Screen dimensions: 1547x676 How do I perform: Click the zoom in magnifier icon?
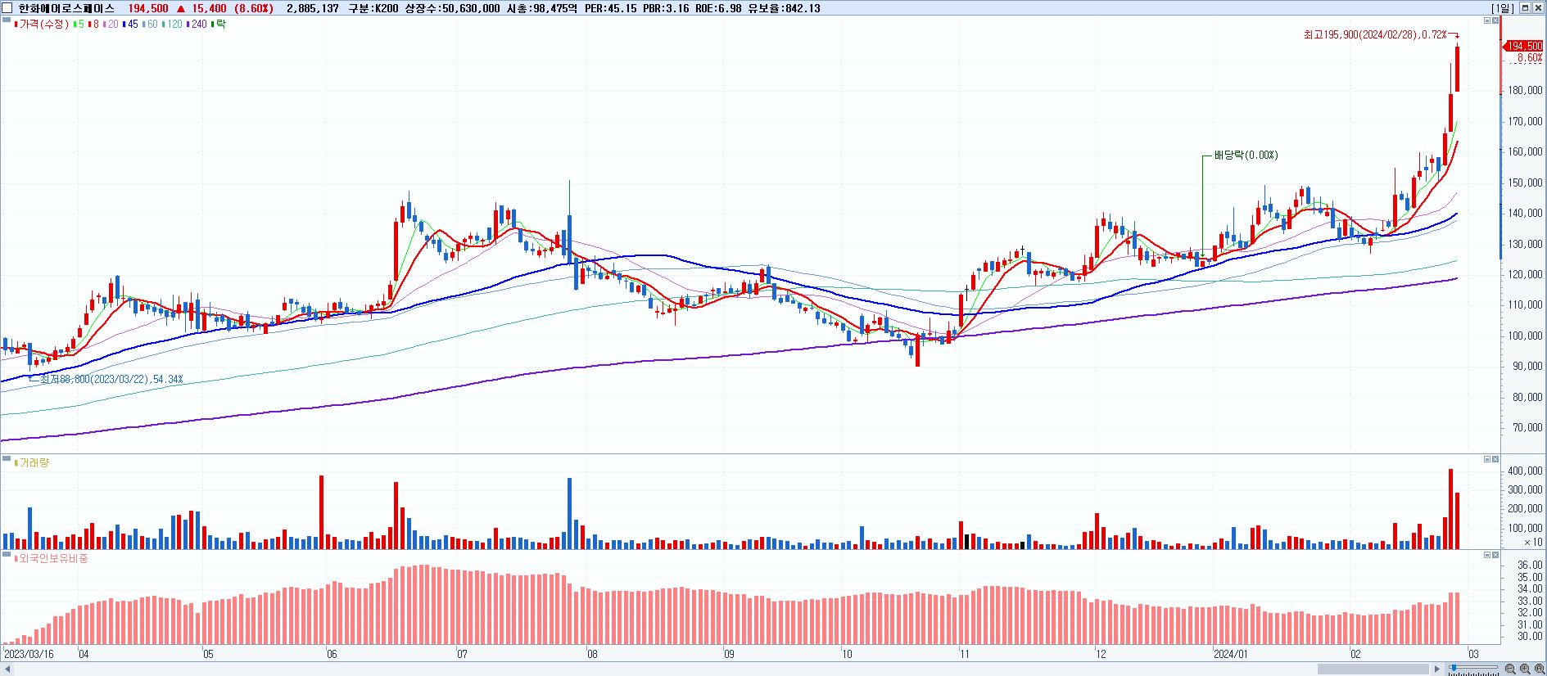pyautogui.click(x=1526, y=669)
